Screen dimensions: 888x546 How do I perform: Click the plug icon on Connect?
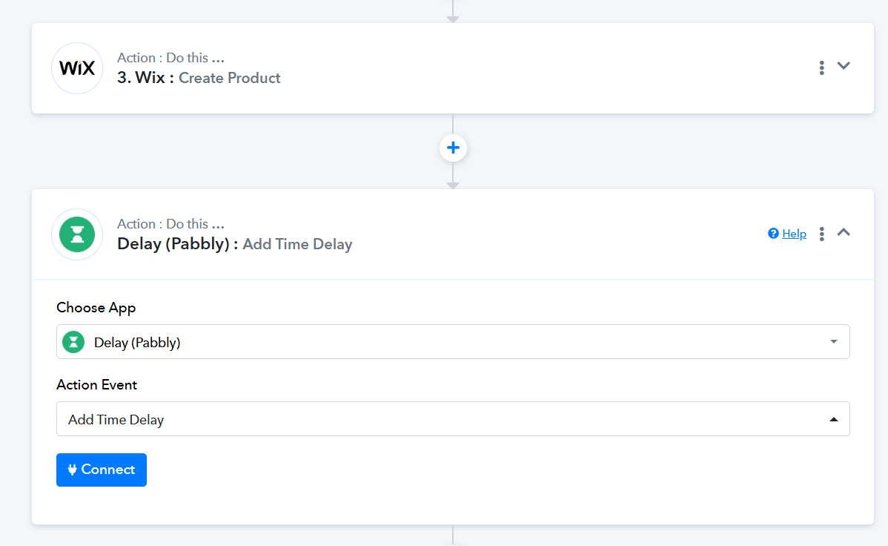72,470
